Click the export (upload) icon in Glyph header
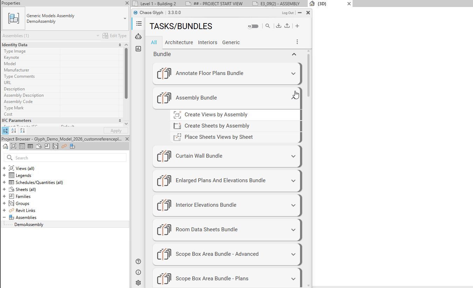The image size is (473, 288). pyautogui.click(x=287, y=26)
